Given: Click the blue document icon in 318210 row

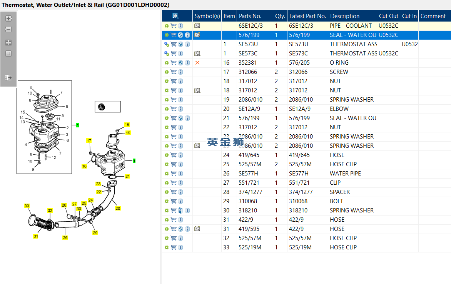Looking at the screenshot, I should click(x=180, y=210).
